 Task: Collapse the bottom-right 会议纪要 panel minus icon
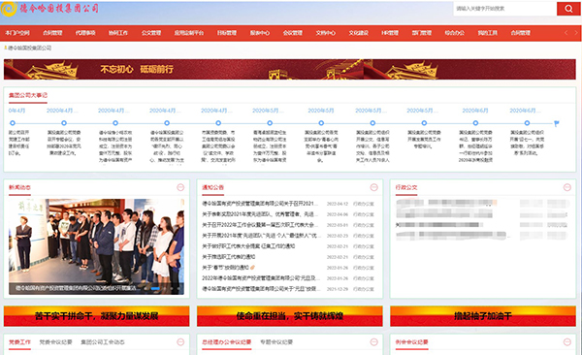pyautogui.click(x=567, y=342)
